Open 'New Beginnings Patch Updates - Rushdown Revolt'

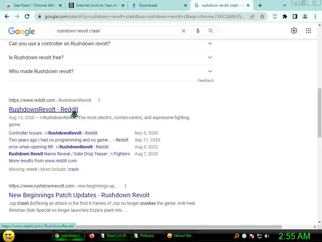(79, 195)
